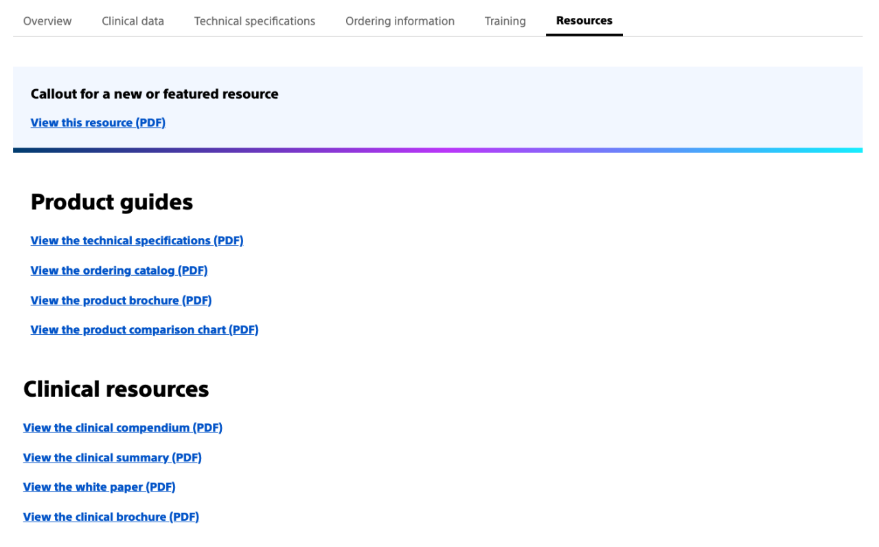Open the ordering catalog PDF
Viewport: 879px width, 547px height.
pos(119,270)
